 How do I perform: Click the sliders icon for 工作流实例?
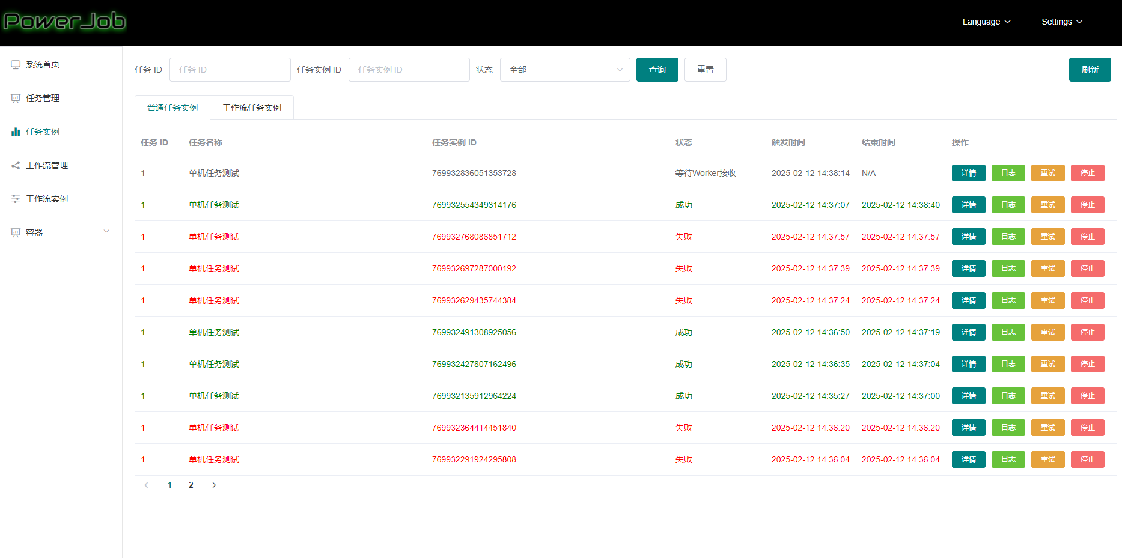tap(16, 199)
